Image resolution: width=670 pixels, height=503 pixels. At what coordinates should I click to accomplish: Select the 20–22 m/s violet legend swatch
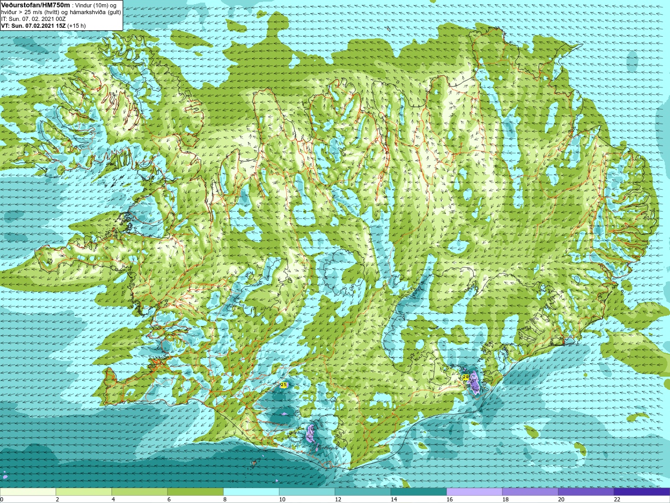tap(586, 492)
